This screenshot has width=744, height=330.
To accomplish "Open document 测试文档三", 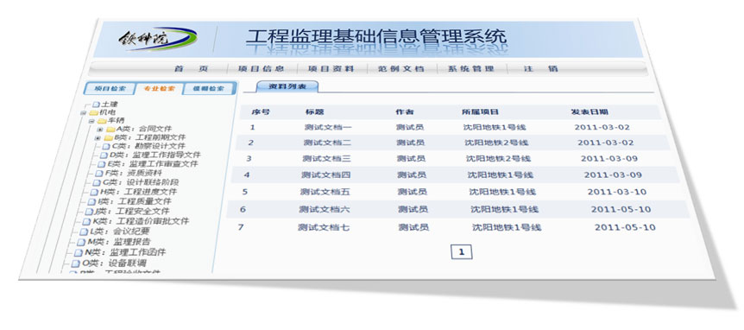I will [x=326, y=158].
